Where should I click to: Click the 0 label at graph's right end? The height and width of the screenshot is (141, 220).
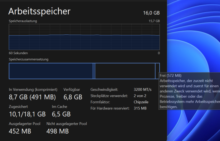pyautogui.click(x=159, y=53)
